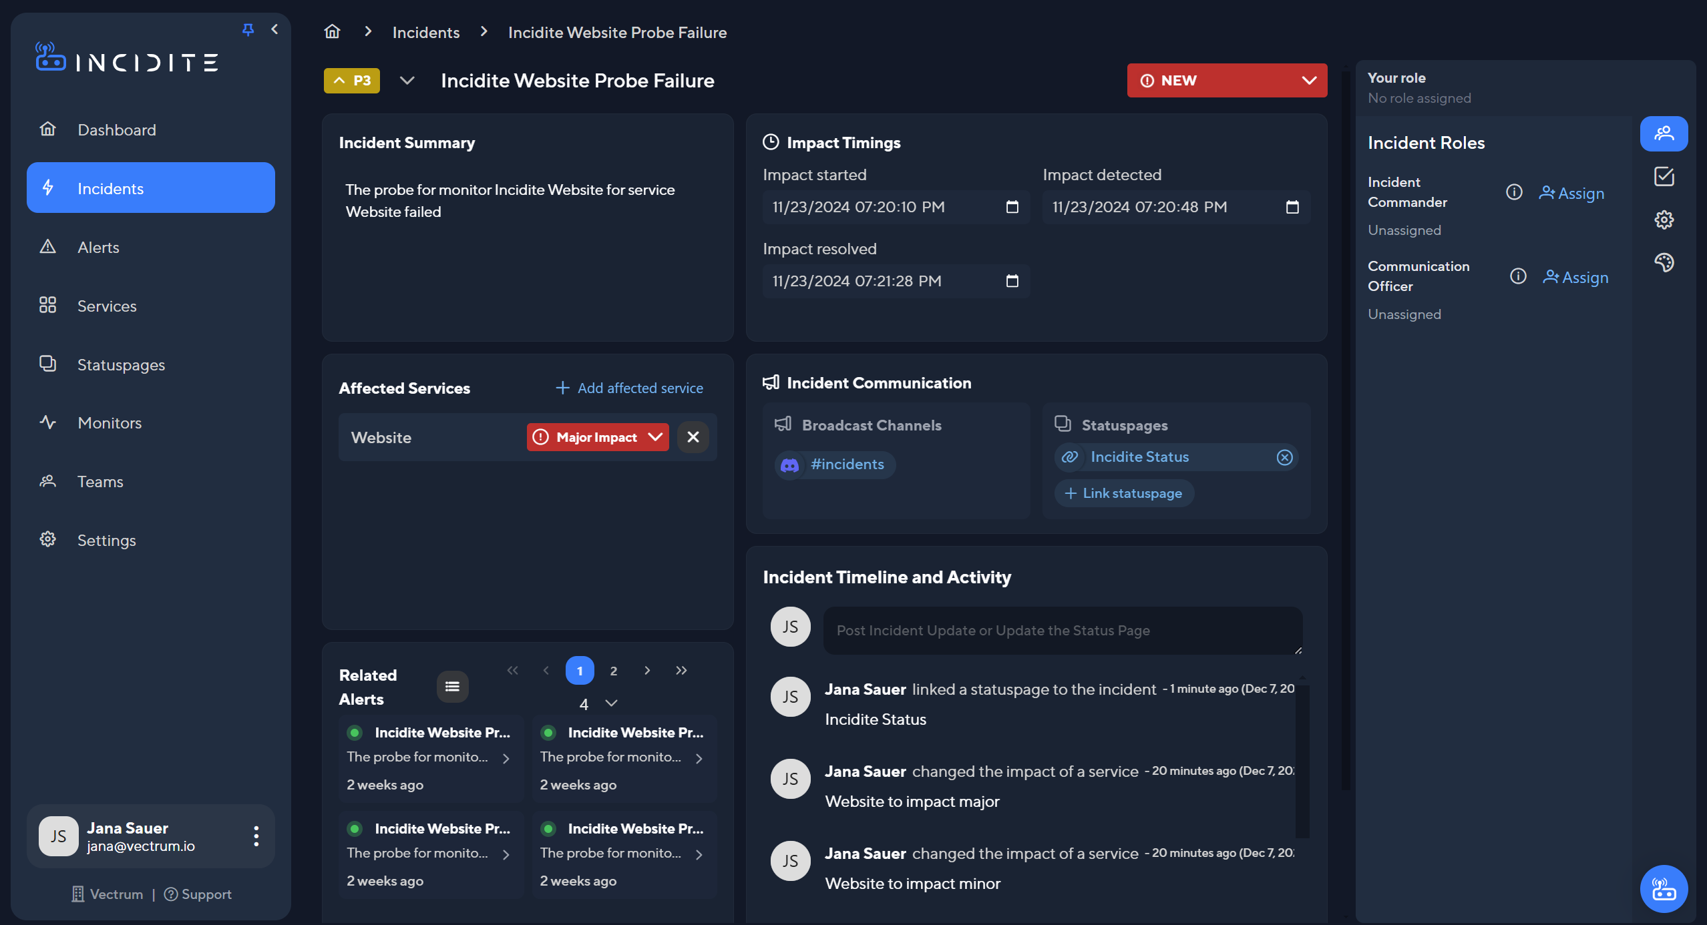The image size is (1707, 925).
Task: Click the Statuspages sidebar icon
Action: coord(45,363)
